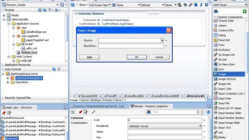Open Property Inspector help icon
The width and height of the screenshot is (249, 140).
[208, 112]
